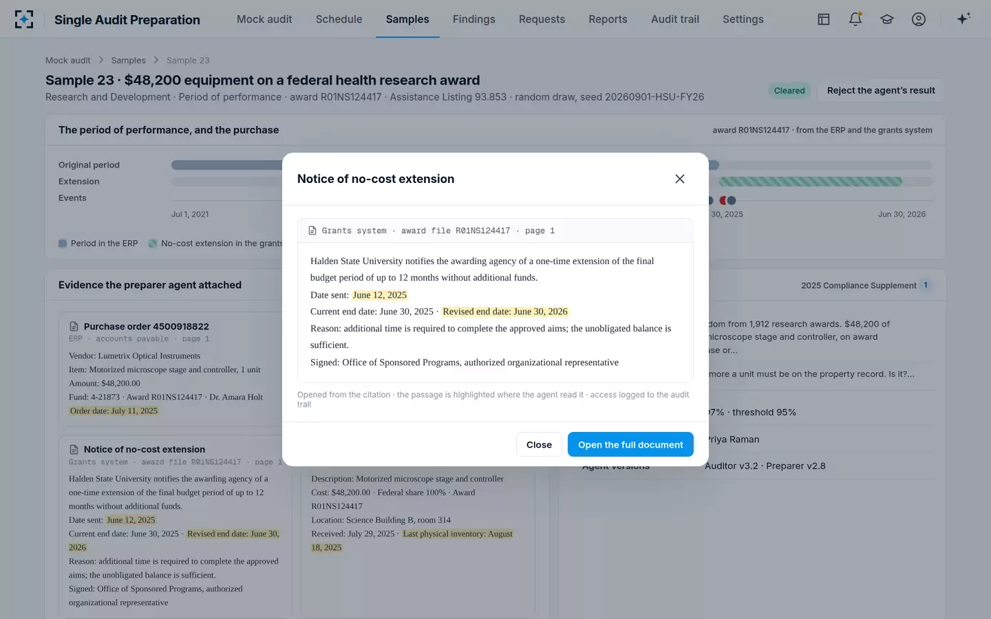Go to the Findings tab
Viewport: 991px width, 619px height.
click(x=473, y=19)
